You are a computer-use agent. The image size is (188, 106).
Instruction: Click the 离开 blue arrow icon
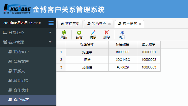[122, 33]
